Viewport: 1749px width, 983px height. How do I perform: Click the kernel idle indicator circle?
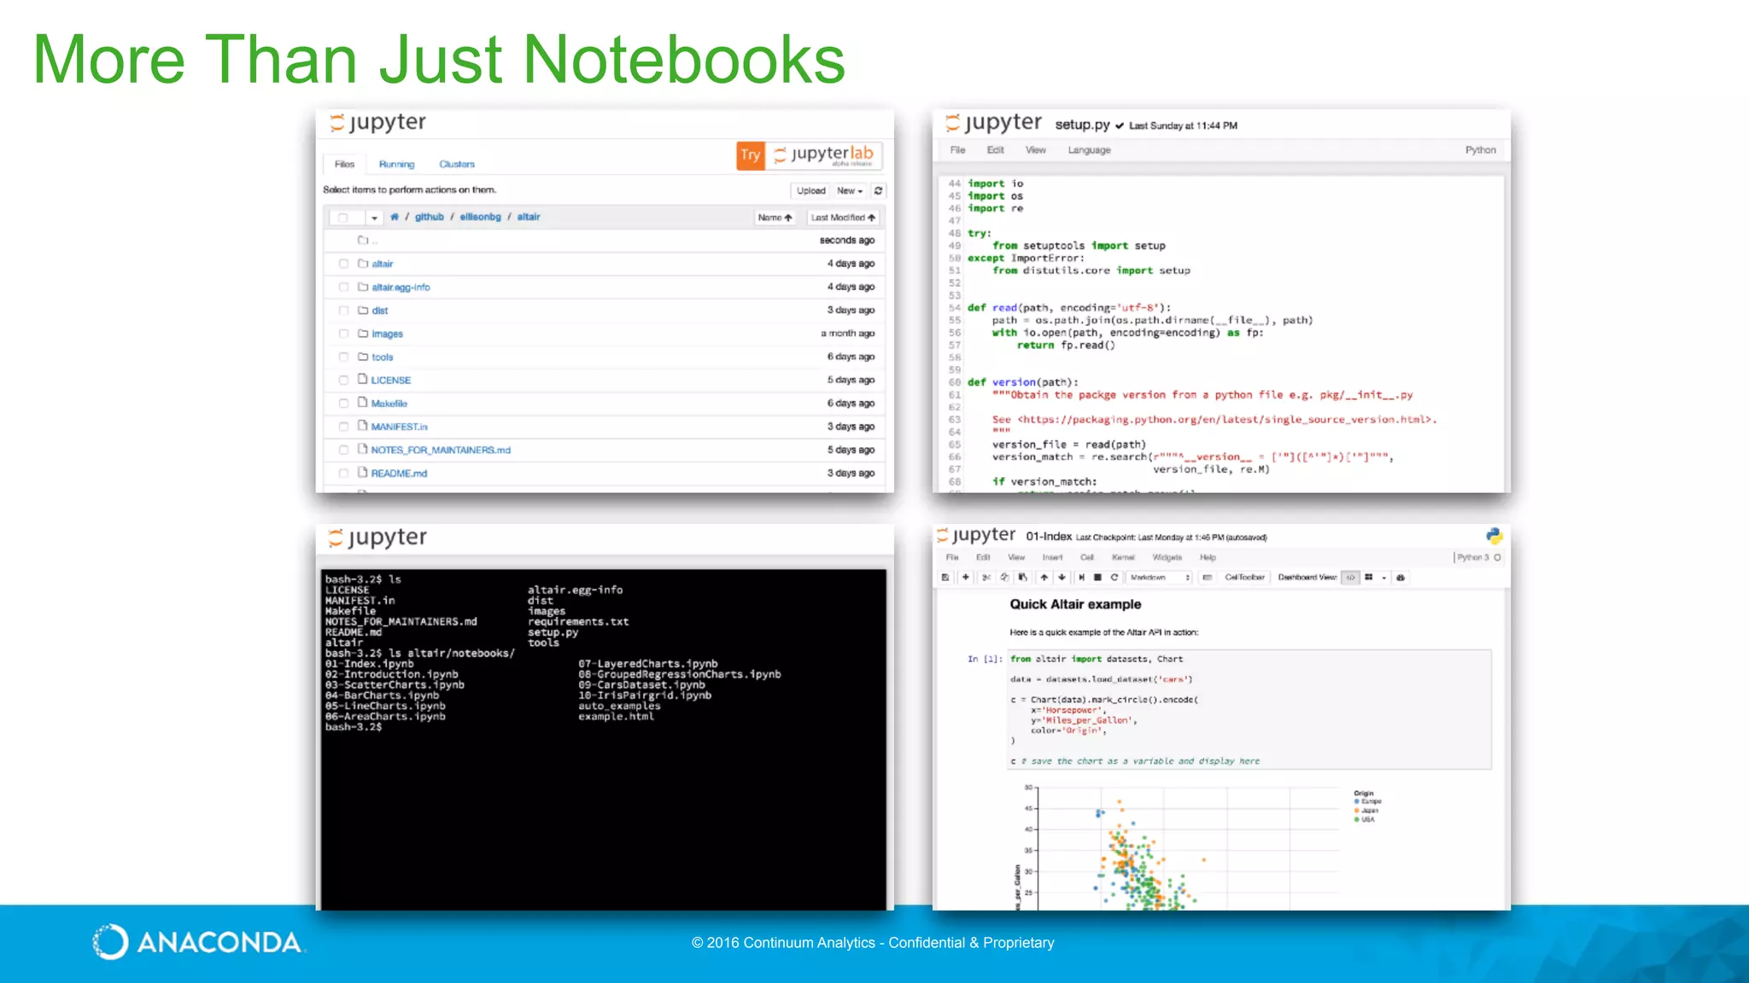click(x=1497, y=557)
